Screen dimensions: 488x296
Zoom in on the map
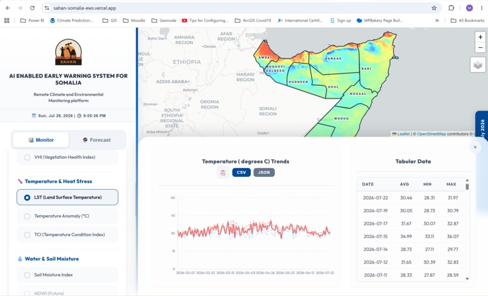click(480, 37)
